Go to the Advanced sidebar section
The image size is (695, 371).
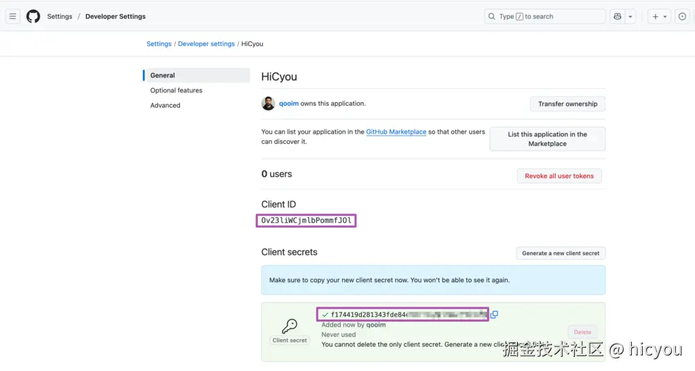pos(166,105)
